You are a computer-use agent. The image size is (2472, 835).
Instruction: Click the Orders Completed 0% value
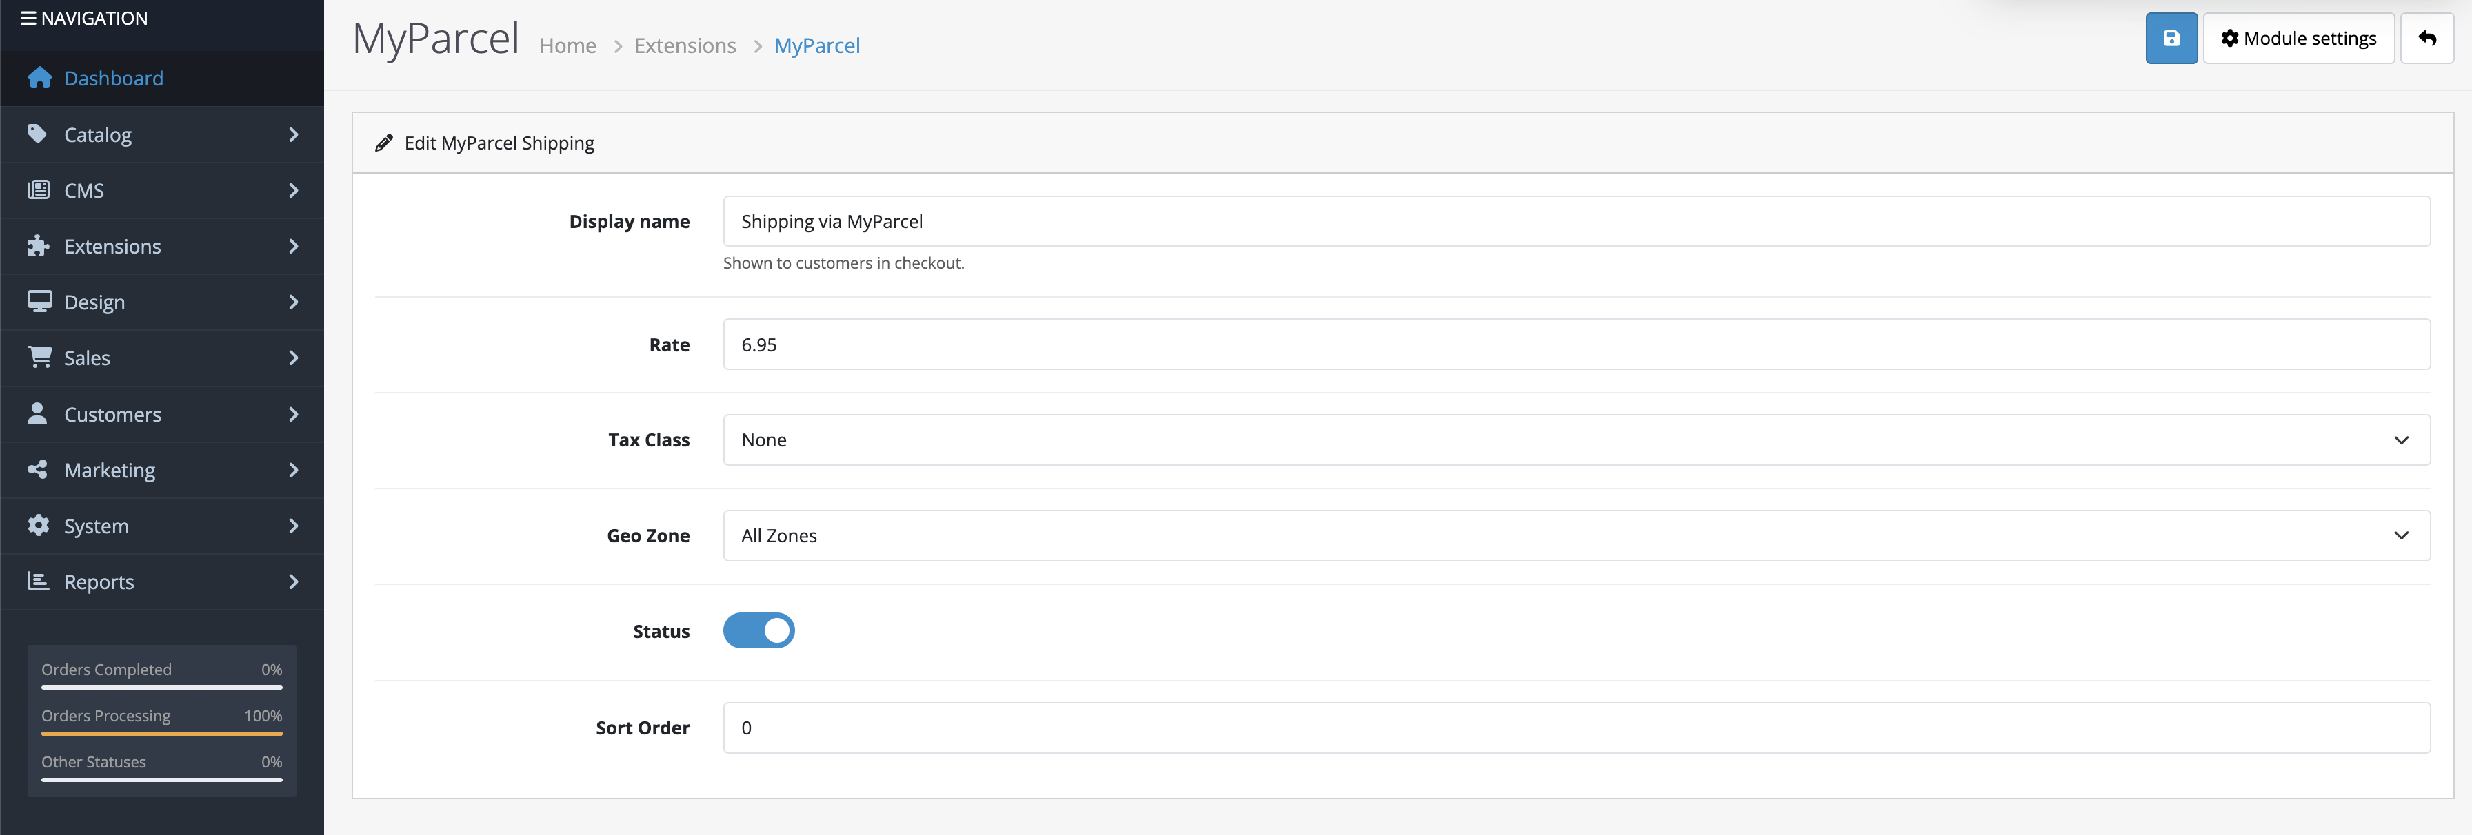272,669
